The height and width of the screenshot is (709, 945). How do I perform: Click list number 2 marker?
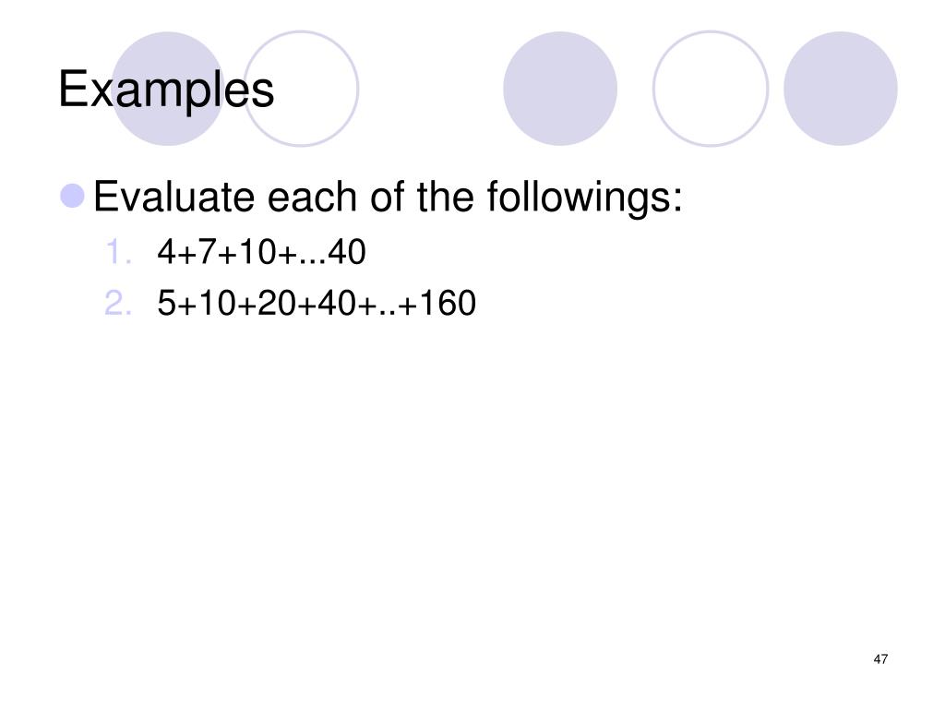(117, 303)
